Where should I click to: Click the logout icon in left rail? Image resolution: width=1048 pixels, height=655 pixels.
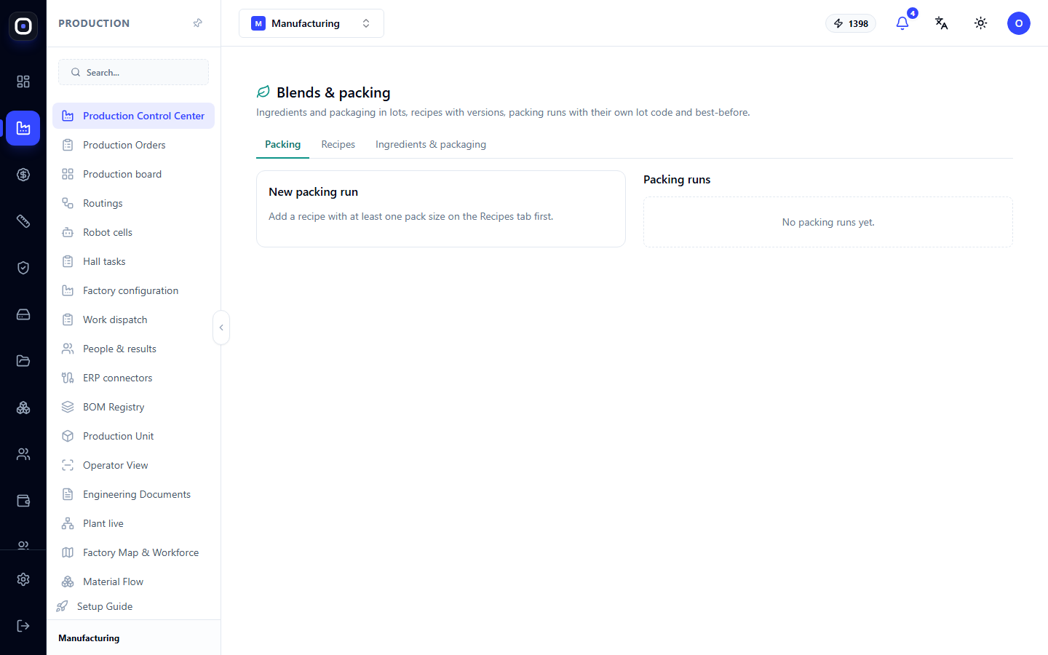tap(23, 626)
